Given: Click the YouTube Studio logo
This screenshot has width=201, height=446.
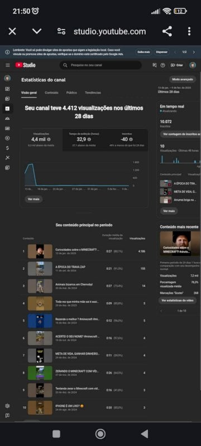Looking at the screenshot, I should 25,65.
